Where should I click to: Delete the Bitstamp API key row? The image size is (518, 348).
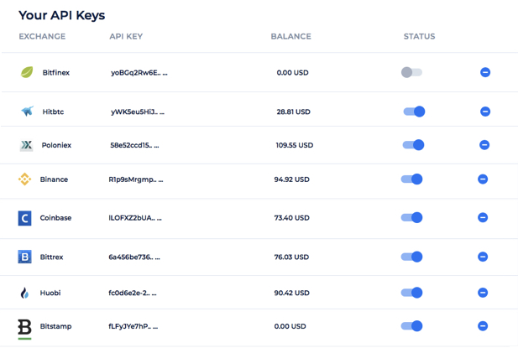tap(483, 326)
